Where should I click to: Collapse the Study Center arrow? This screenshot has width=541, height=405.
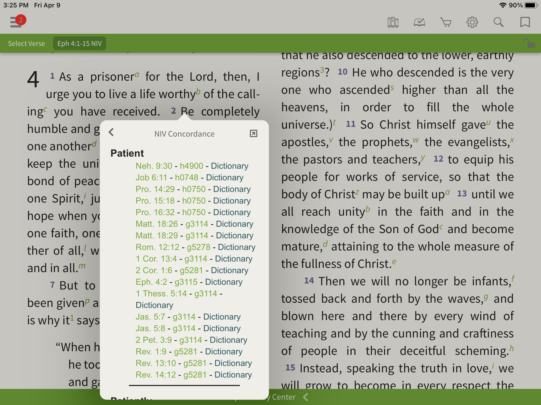coord(306,397)
